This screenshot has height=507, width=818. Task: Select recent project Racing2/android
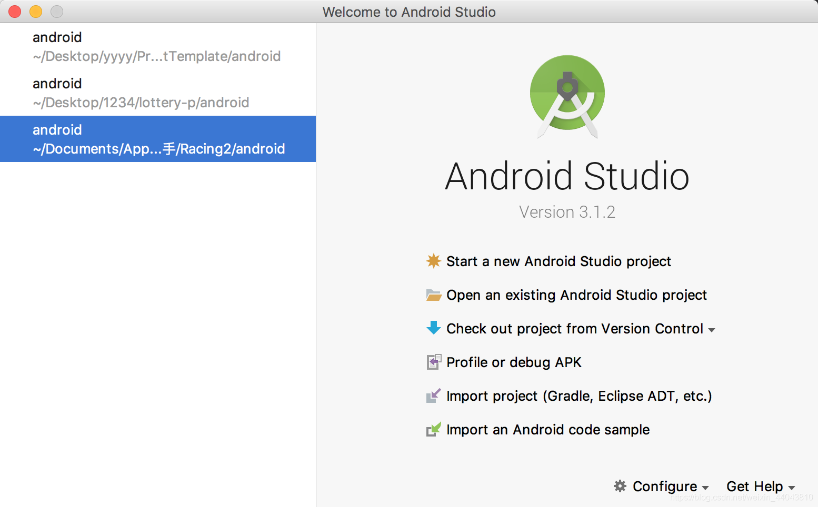point(158,139)
